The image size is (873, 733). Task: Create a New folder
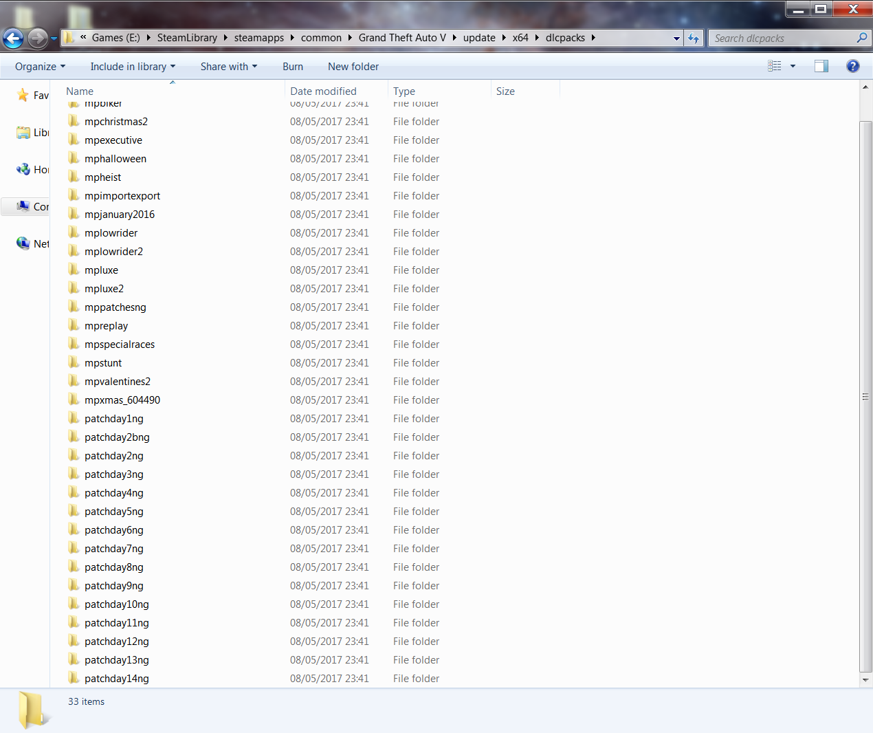(x=353, y=67)
